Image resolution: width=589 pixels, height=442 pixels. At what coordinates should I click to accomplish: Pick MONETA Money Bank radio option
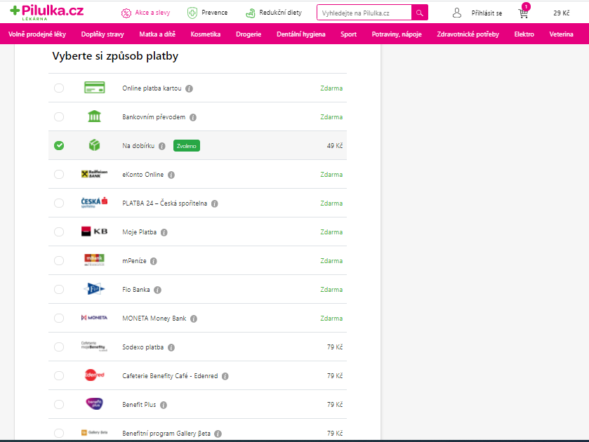click(x=59, y=319)
